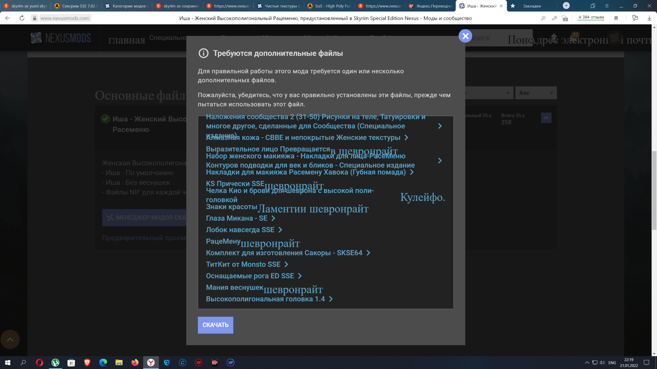Expand ТитКит от Monsto SSE chevron
Viewport: 657px width, 369px height.
(286, 264)
